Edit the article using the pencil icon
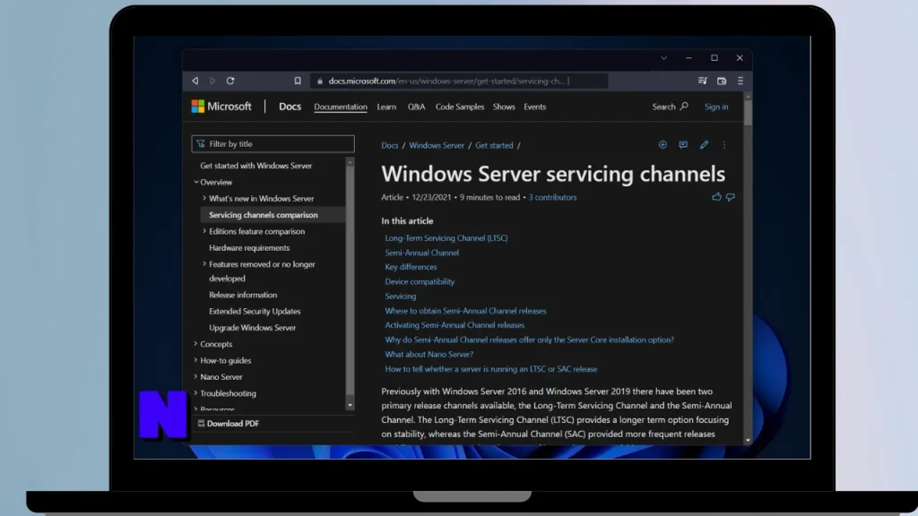 704,144
